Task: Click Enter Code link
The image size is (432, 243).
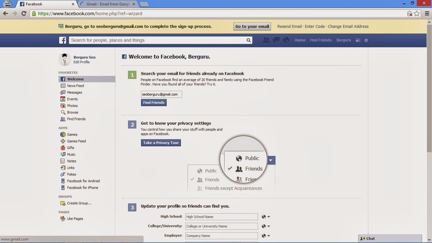Action: pos(315,27)
